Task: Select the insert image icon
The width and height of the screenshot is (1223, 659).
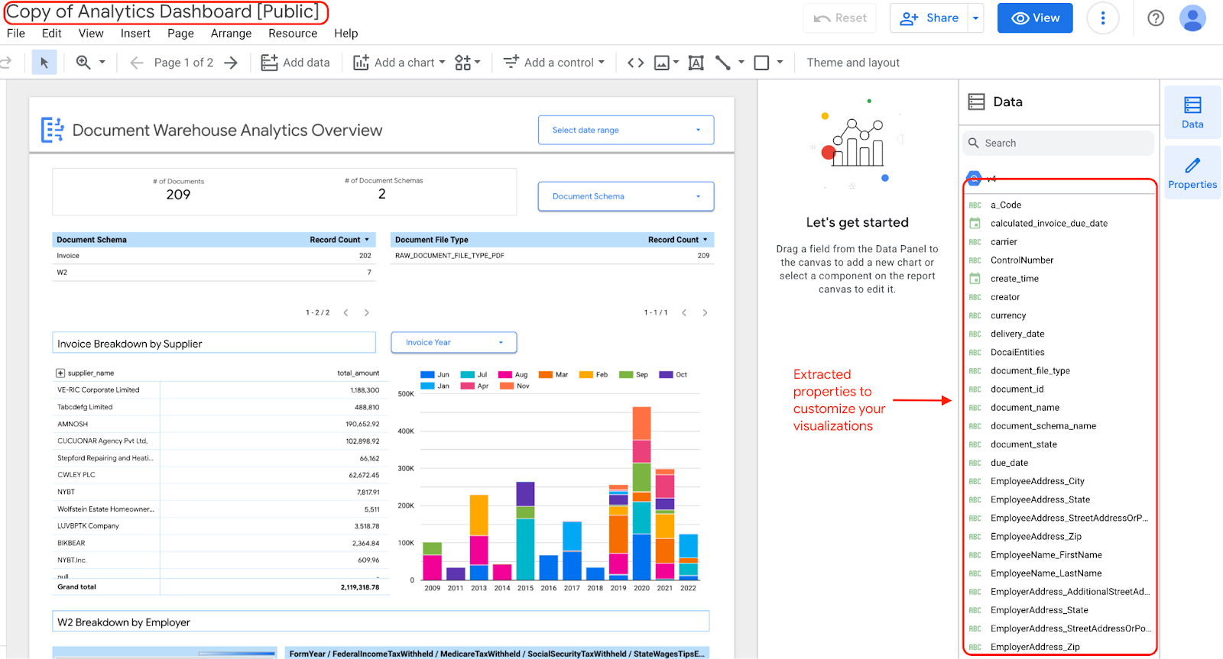Action: point(662,63)
